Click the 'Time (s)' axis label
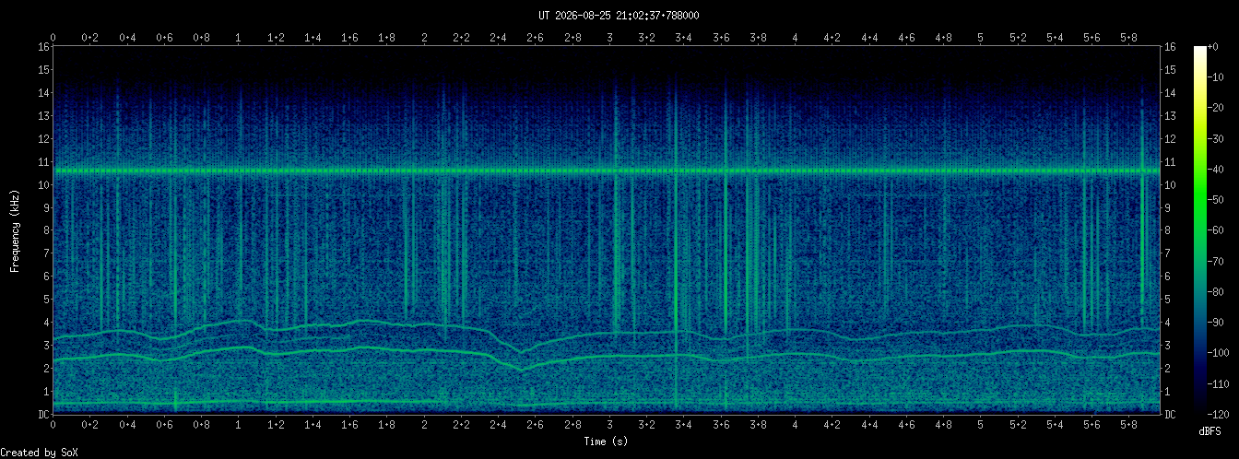Screen dimensions: 1239x459 [x=607, y=441]
